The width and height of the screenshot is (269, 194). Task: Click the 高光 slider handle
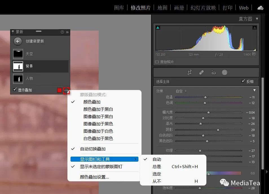click(x=200, y=124)
